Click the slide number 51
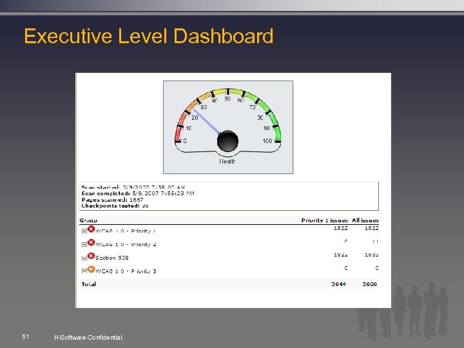 click(25, 336)
